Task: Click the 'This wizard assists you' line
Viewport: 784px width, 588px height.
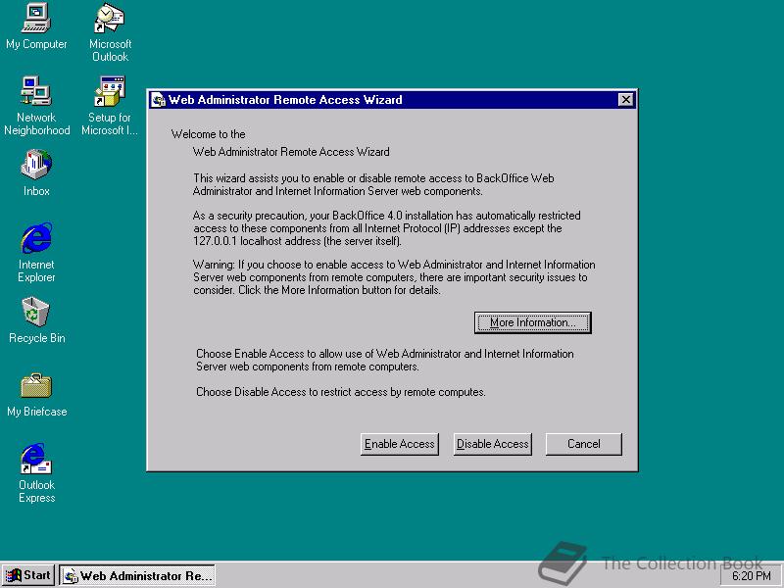Action: point(373,178)
